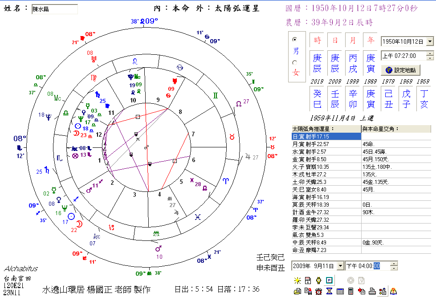Open the calculator icon
Screen dimensions: 436x301
[x=350, y=291]
